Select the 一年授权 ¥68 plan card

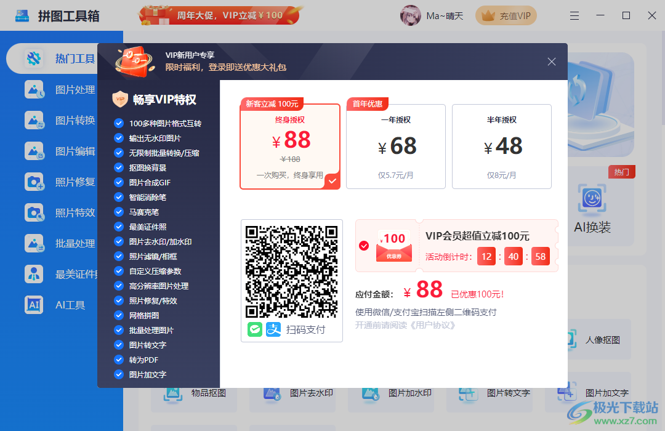tap(396, 147)
